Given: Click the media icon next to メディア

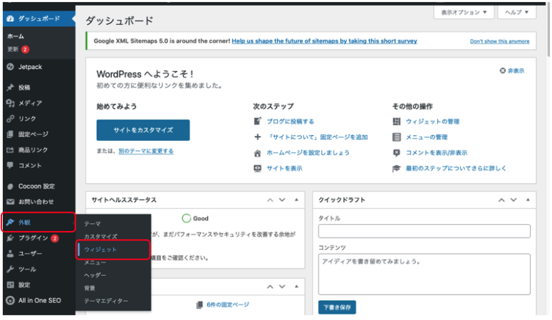Looking at the screenshot, I should 10,102.
